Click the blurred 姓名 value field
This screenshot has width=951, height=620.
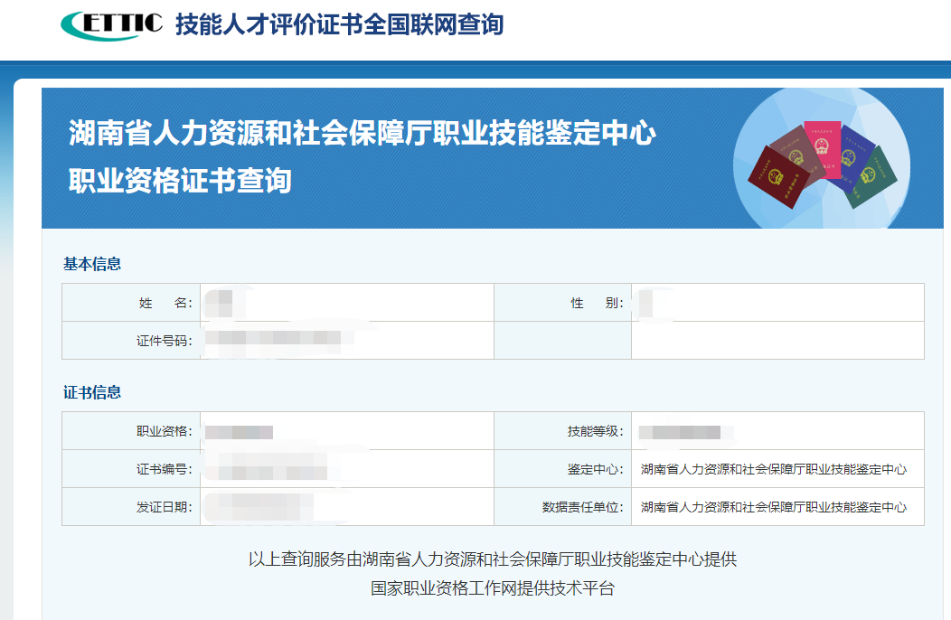coord(220,303)
